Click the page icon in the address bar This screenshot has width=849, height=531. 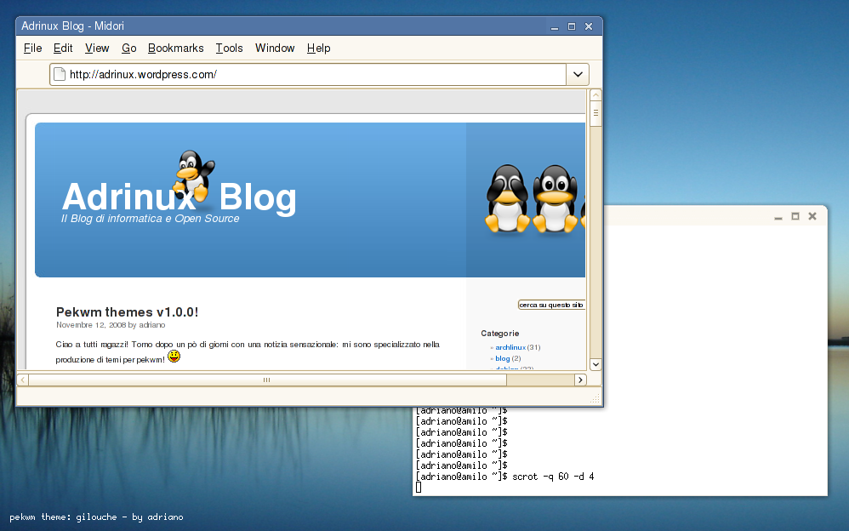tap(60, 74)
